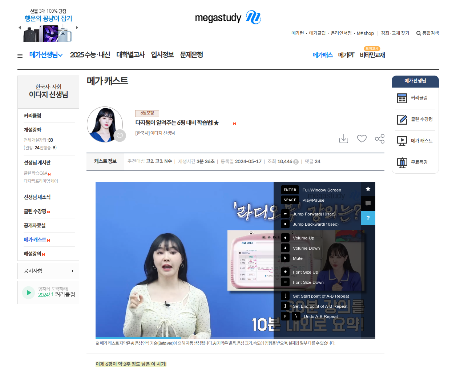Click the video progress bar
Viewport: 456px width, 367px height.
coord(235,338)
